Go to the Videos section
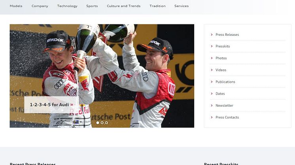Screen dimensions: 295x165 pos(221,70)
